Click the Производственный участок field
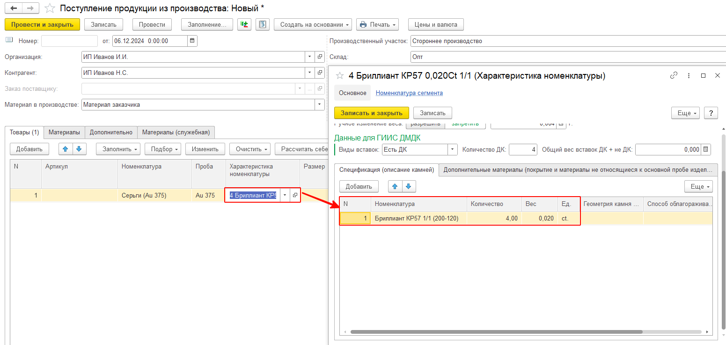726x345 pixels. tap(568, 41)
